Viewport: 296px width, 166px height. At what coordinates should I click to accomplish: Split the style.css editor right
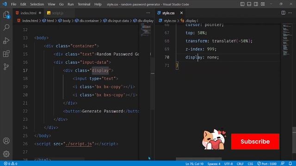pos(283,13)
